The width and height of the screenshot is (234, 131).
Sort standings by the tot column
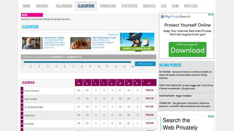[x=149, y=82]
